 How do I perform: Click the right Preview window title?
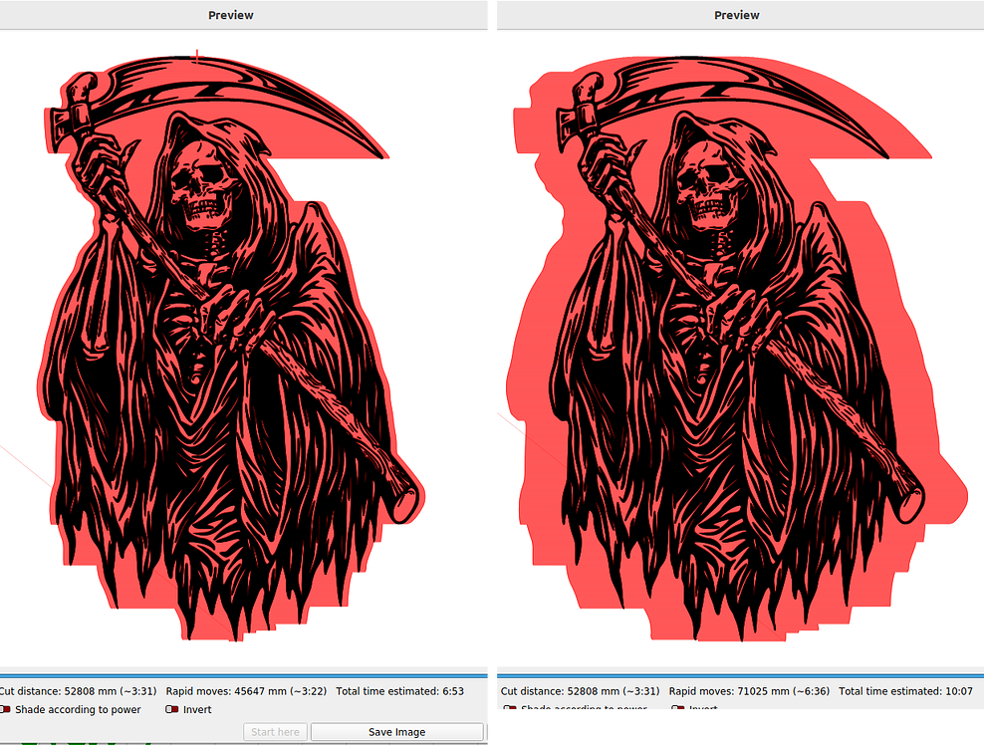click(736, 15)
